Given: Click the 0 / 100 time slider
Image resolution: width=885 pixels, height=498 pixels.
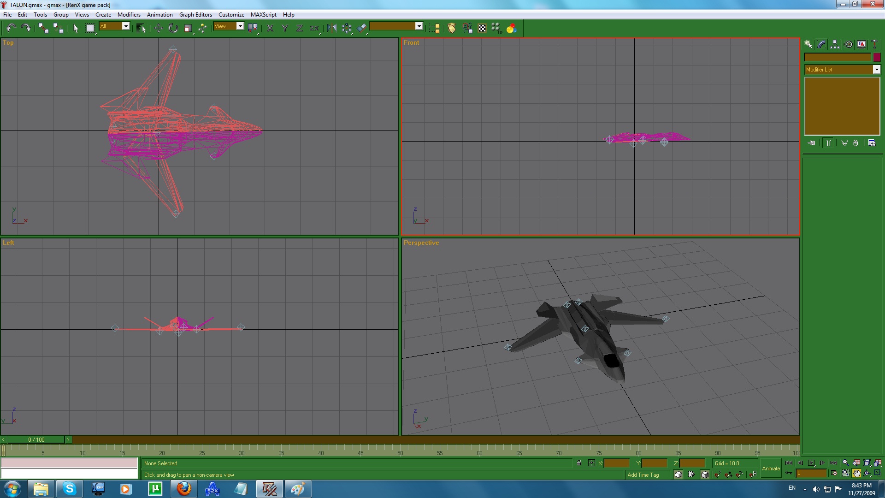Looking at the screenshot, I should tap(36, 439).
